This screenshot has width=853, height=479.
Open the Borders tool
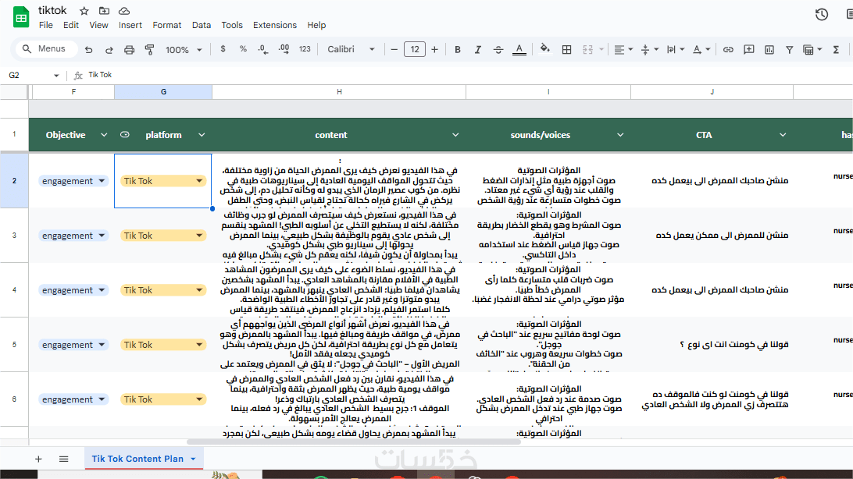coord(567,49)
